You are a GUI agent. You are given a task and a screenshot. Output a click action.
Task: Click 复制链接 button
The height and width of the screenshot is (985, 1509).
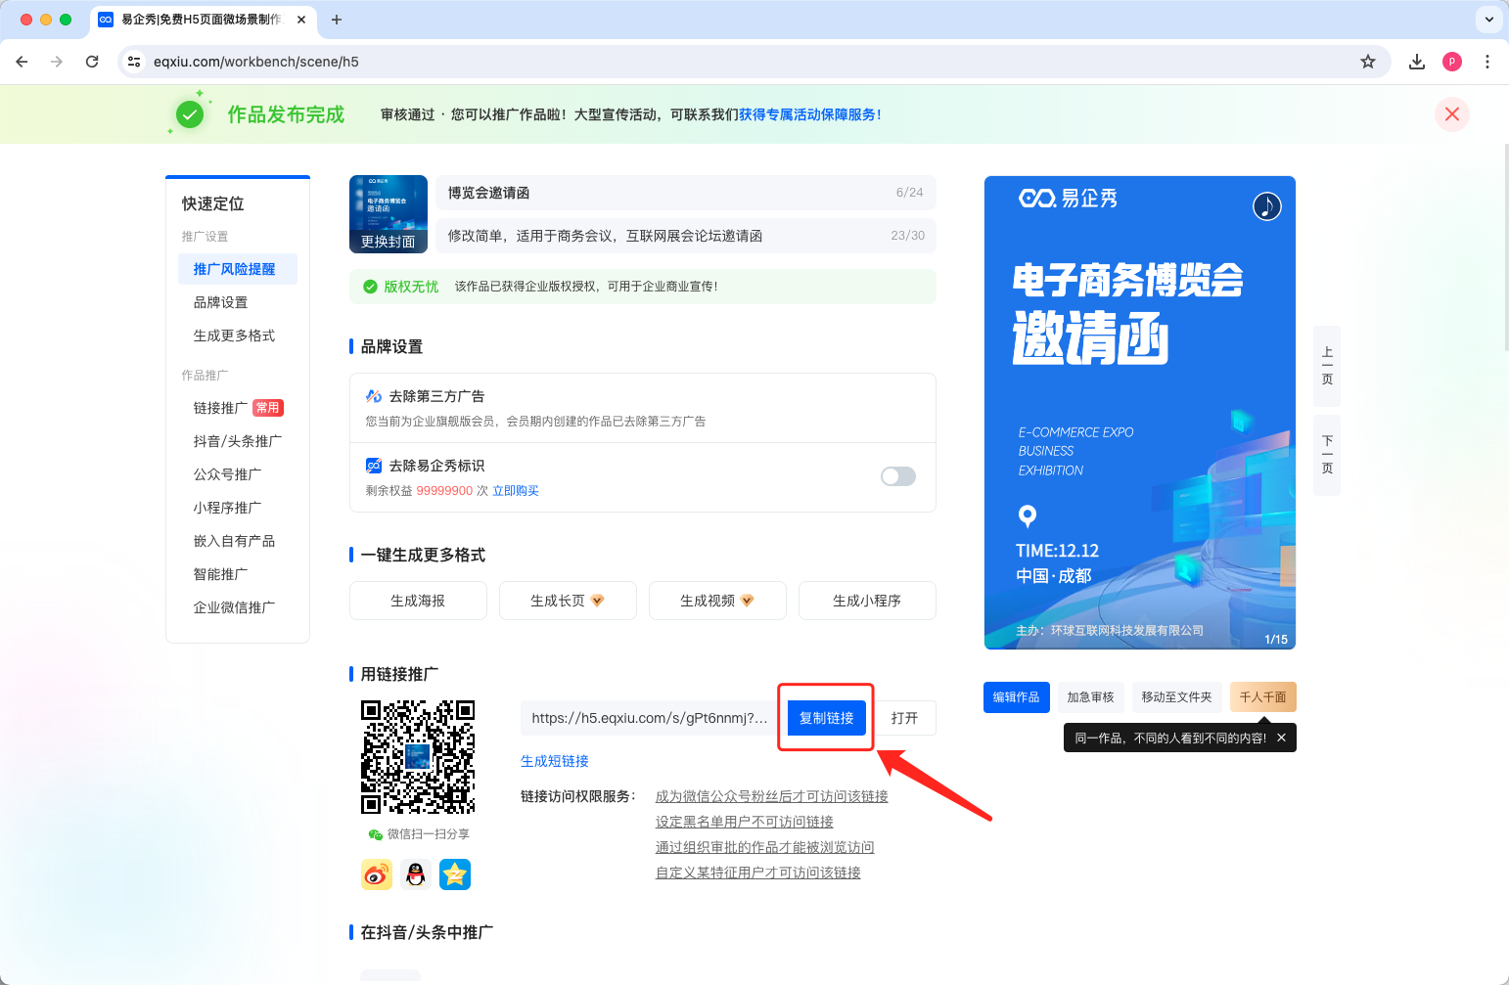click(827, 718)
